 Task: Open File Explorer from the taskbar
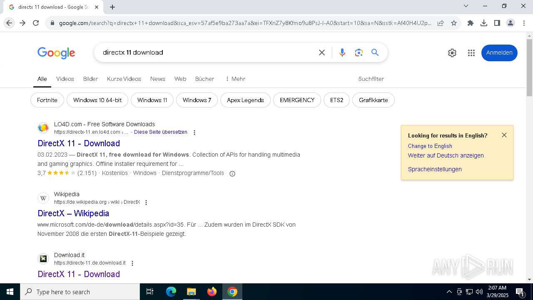[x=192, y=292]
